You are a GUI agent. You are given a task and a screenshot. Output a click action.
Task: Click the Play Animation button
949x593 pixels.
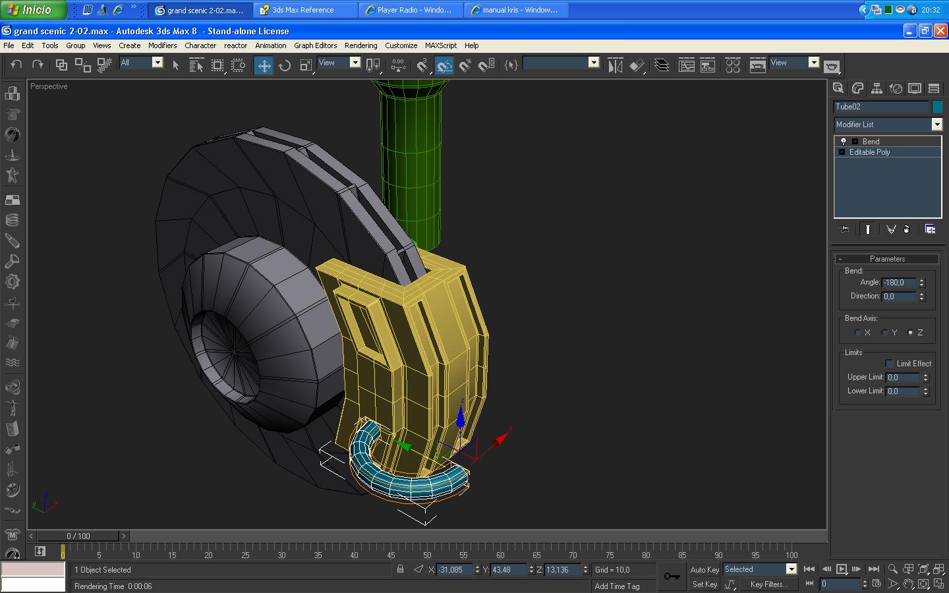click(x=842, y=569)
